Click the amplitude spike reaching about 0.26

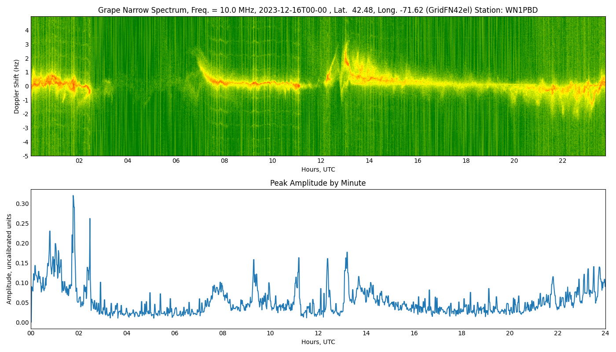pyautogui.click(x=90, y=219)
